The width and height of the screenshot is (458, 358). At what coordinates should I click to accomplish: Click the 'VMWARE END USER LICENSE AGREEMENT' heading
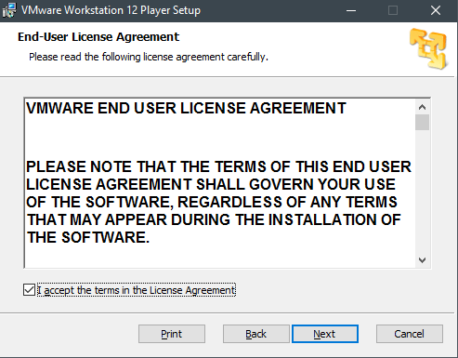(186, 108)
